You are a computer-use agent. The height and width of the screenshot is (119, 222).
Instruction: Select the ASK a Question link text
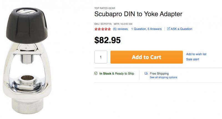click(x=181, y=29)
